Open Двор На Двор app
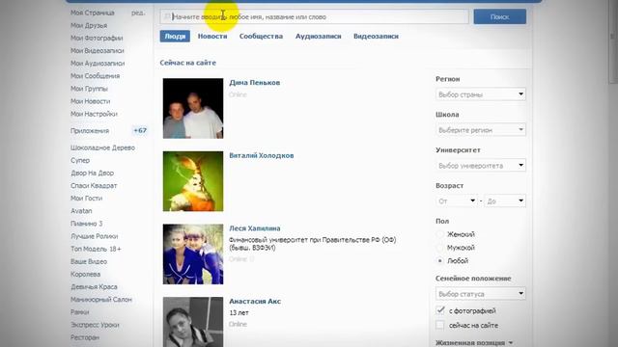The image size is (618, 347). click(93, 173)
